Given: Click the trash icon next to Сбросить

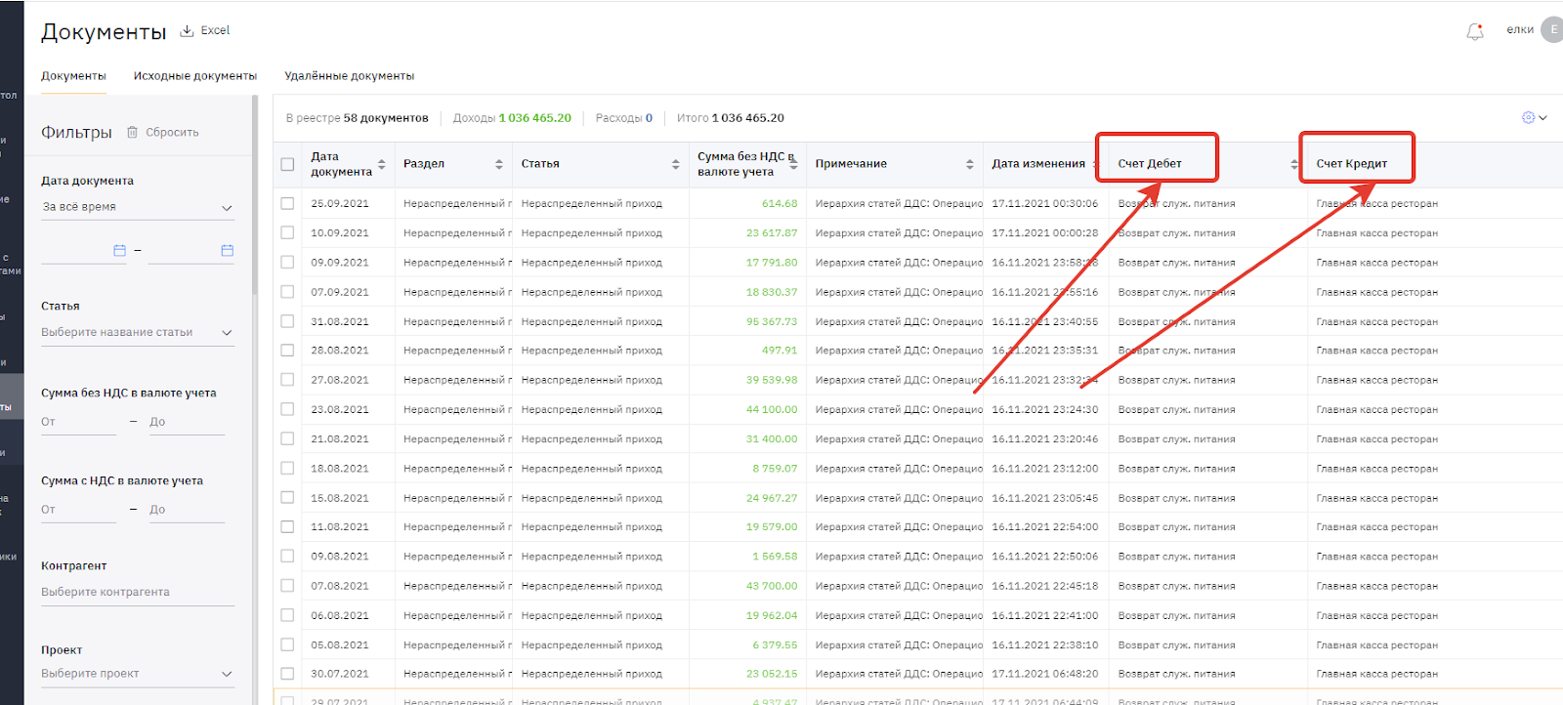Looking at the screenshot, I should pos(132,133).
